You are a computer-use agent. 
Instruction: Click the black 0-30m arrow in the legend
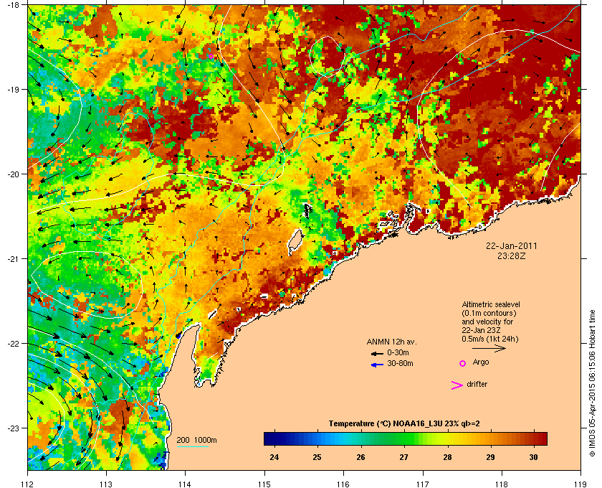[377, 353]
